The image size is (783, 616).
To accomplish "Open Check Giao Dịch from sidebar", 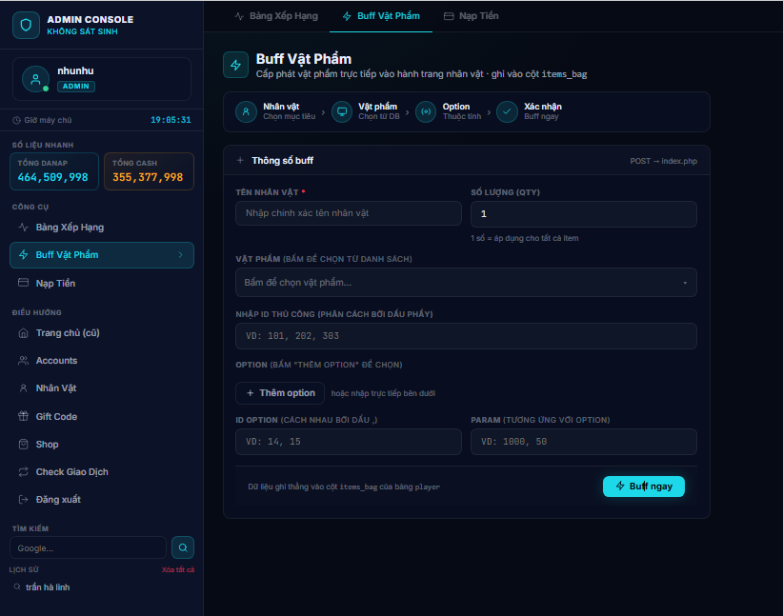I will pos(102,471).
